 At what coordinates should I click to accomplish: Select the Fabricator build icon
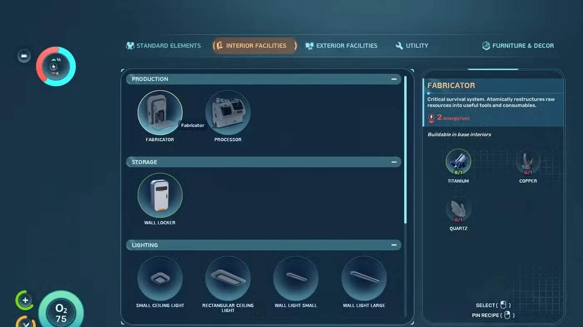tap(160, 113)
